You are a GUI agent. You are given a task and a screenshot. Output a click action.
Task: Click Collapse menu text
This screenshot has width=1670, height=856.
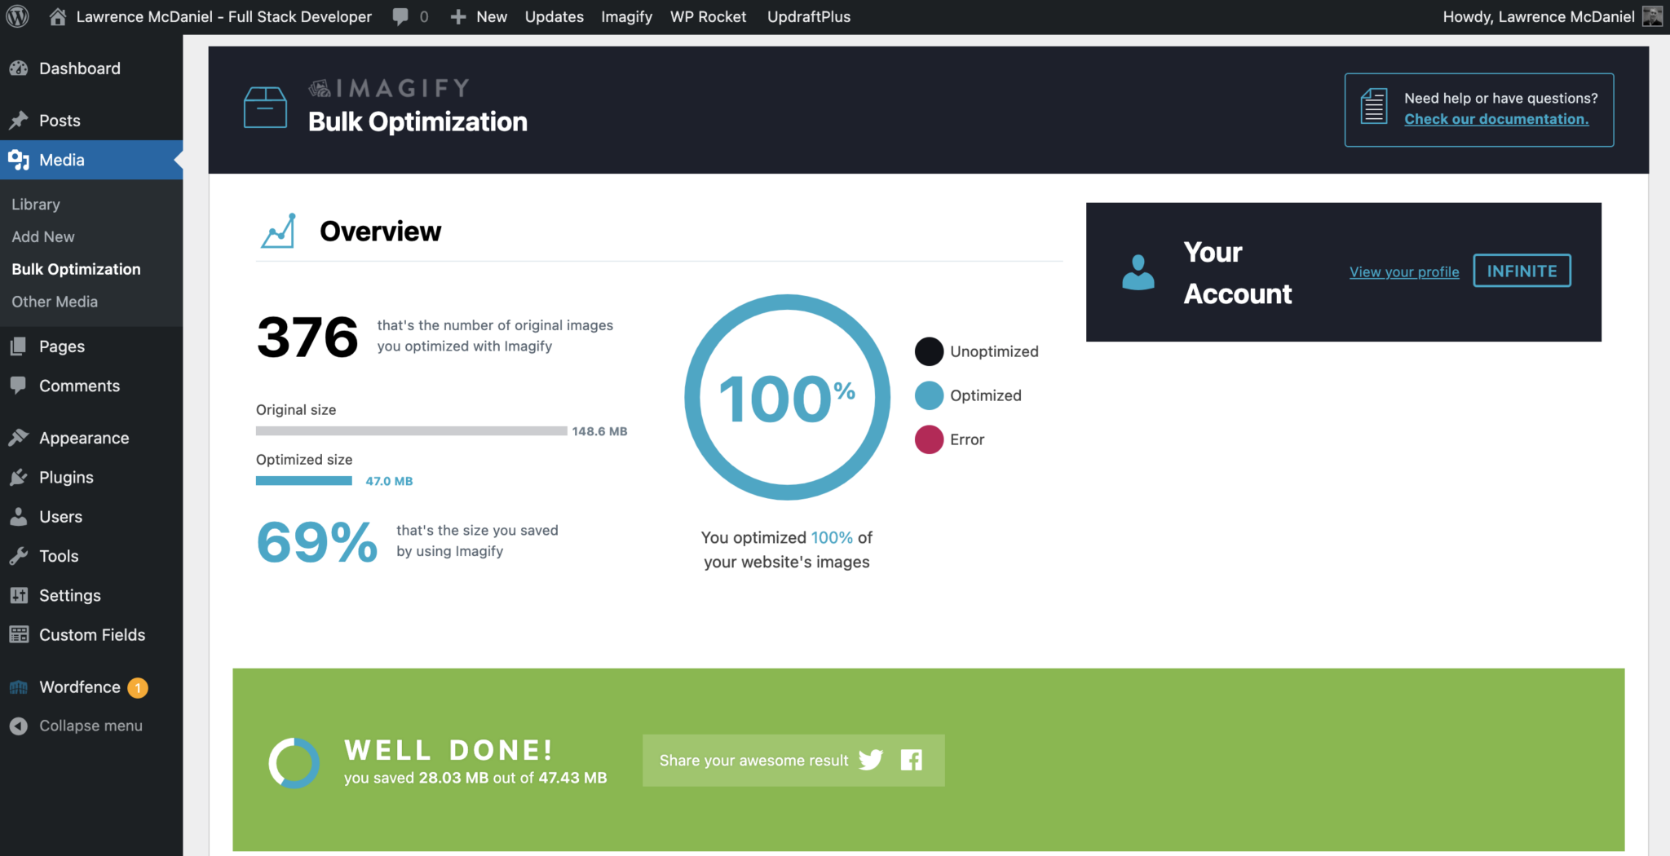pos(91,726)
